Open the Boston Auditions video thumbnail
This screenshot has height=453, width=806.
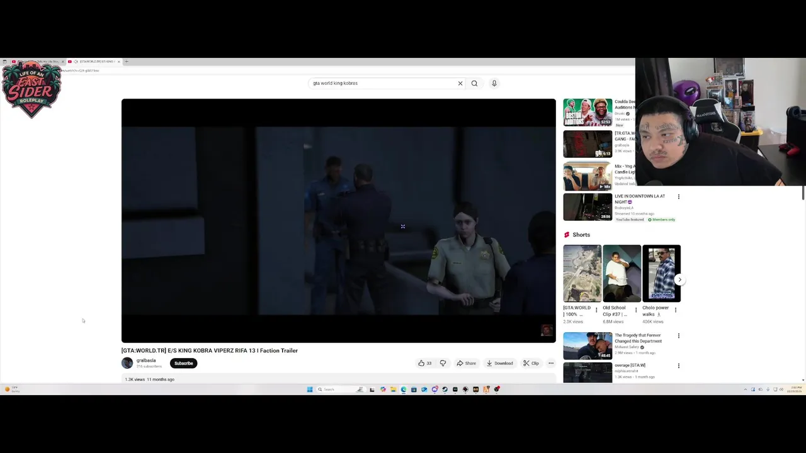pyautogui.click(x=587, y=112)
